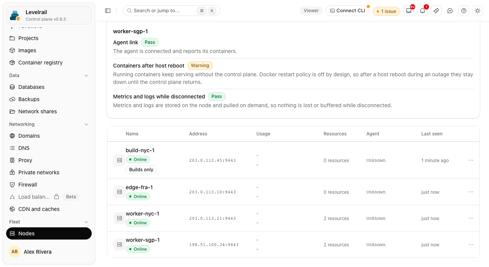Open Private networks in the sidebar
This screenshot has width=489, height=267.
pyautogui.click(x=49, y=172)
